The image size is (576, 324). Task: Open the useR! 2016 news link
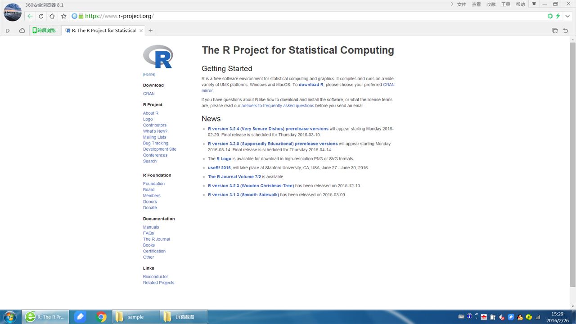tap(219, 168)
